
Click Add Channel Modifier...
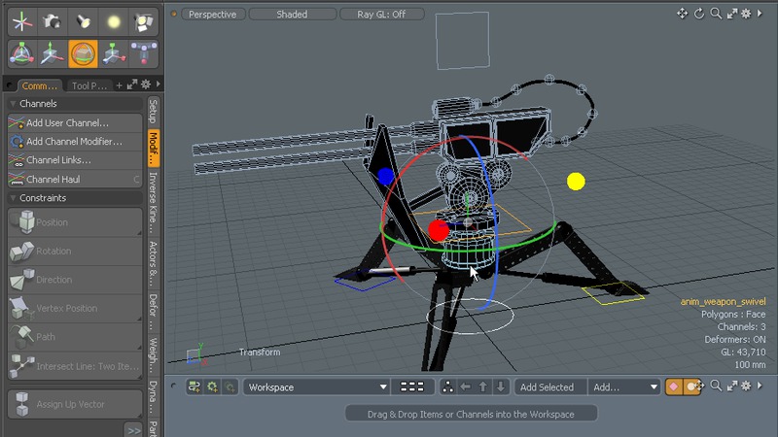coord(75,142)
